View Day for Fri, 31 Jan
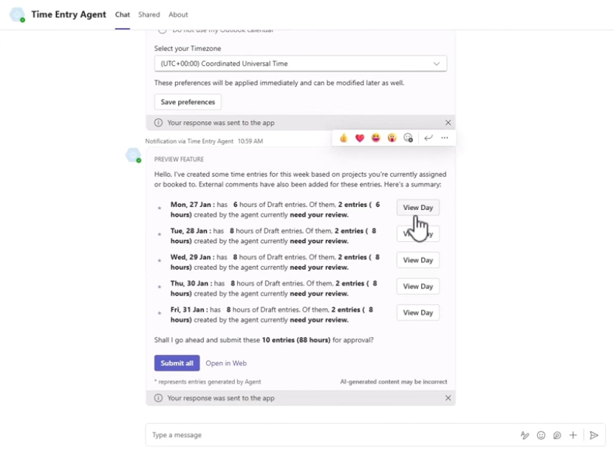This screenshot has width=614, height=451. [x=417, y=313]
